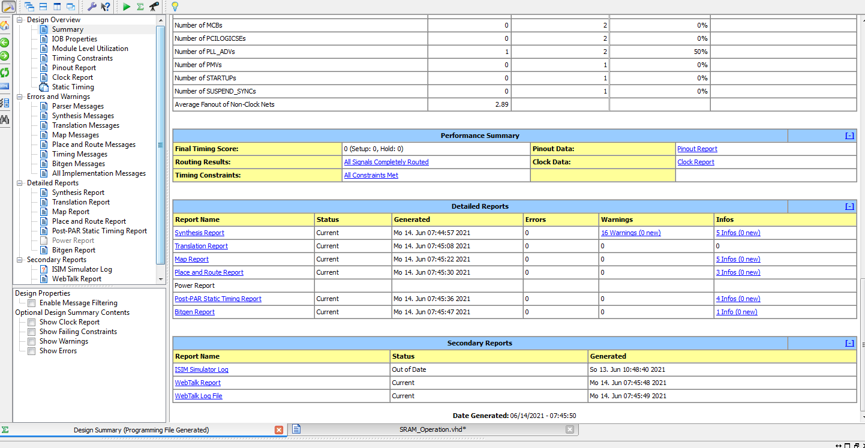Click the green Run arrow icon

click(127, 7)
